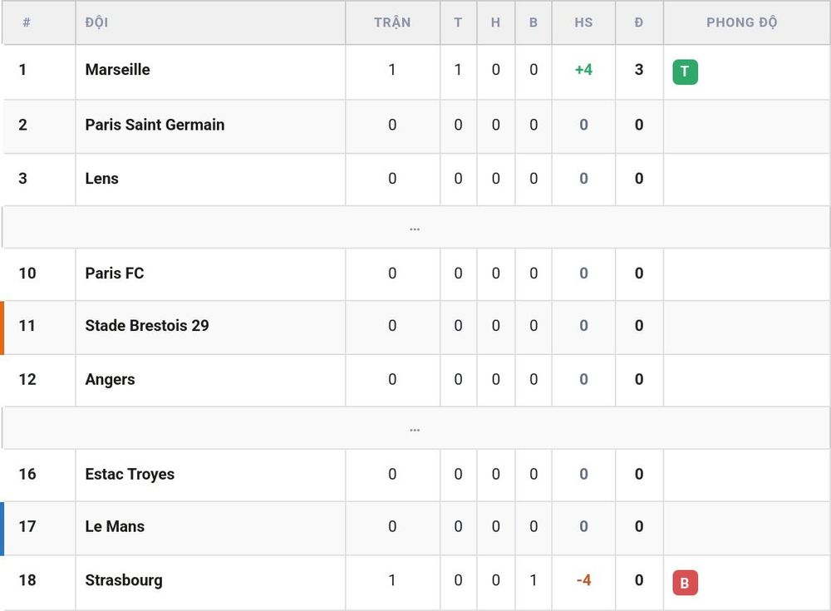Screen dimensions: 831x611
Task: Click Marseille's +4 goal difference value
Action: point(583,70)
